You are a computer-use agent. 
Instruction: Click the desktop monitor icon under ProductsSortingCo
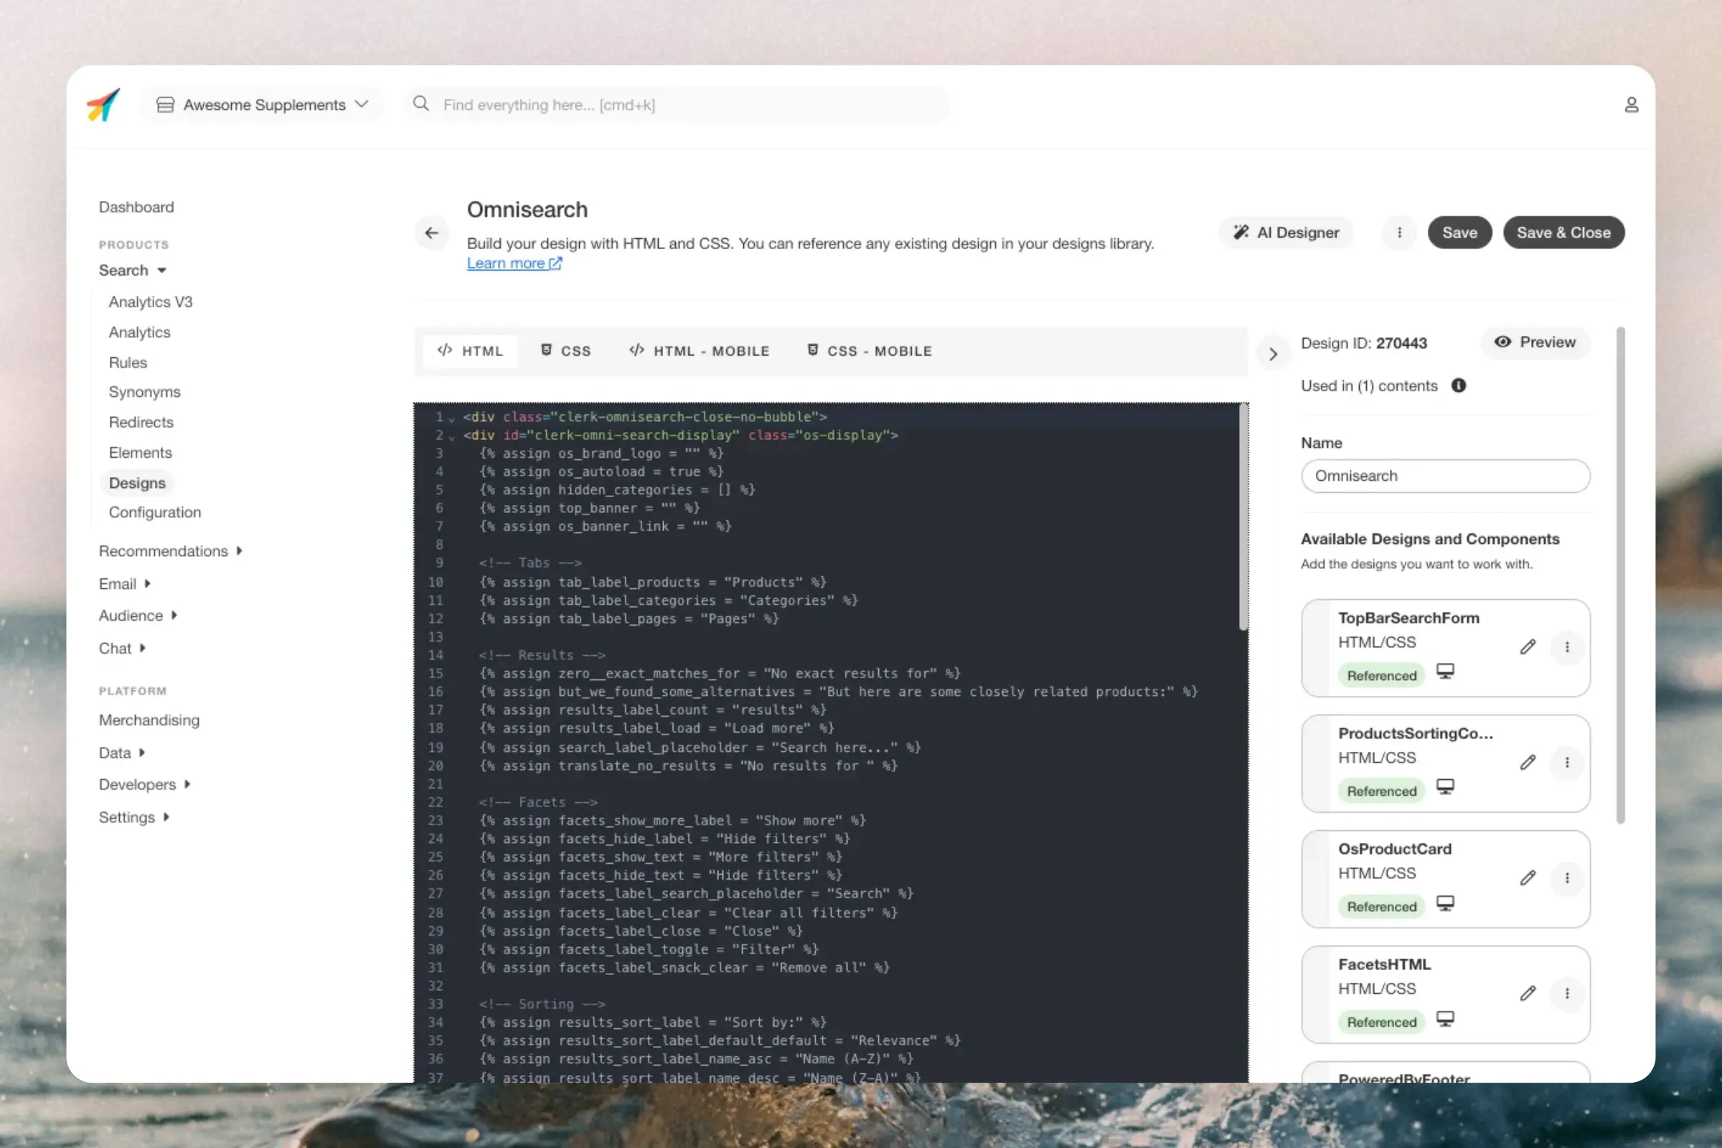(1444, 787)
